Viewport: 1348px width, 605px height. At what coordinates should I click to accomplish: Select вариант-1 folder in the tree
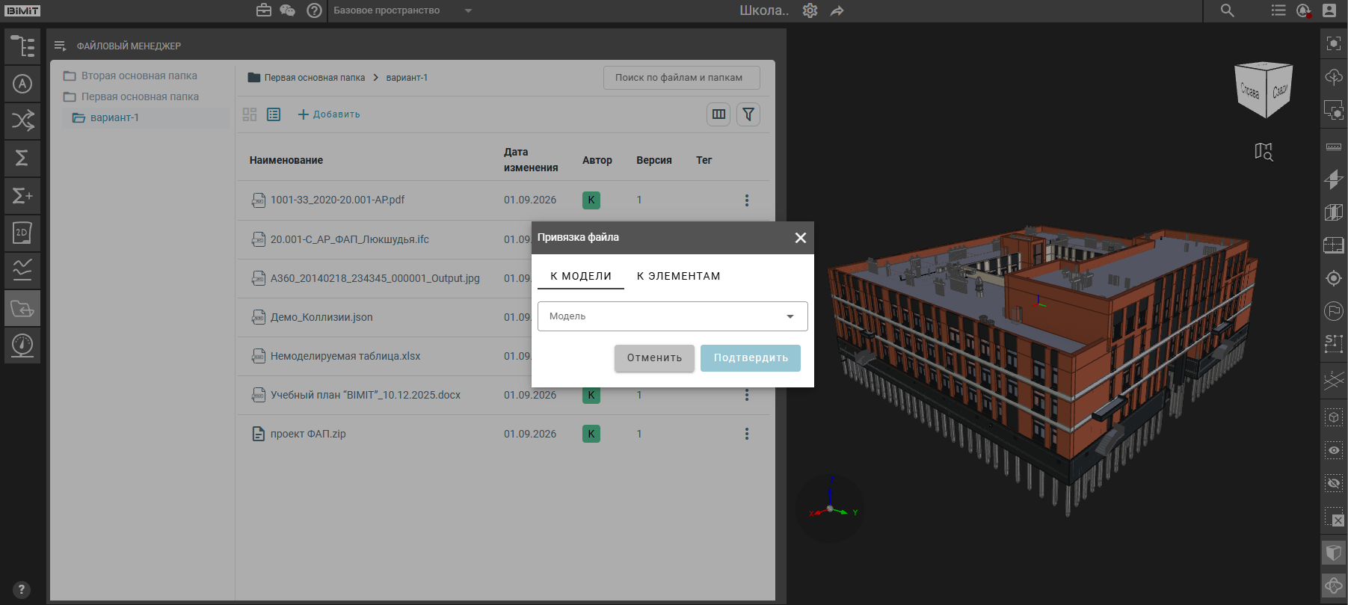114,117
